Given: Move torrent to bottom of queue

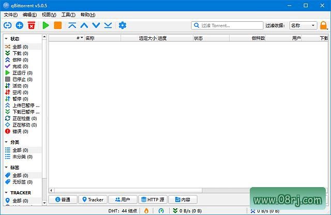Looking at the screenshot, I should pyautogui.click(x=108, y=25).
